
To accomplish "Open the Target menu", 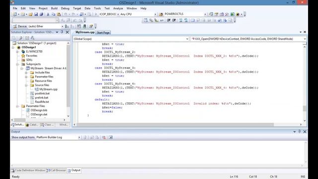I will pyautogui.click(x=77, y=8).
